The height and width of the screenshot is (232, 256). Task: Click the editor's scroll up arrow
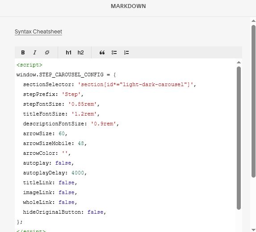pos(239,62)
